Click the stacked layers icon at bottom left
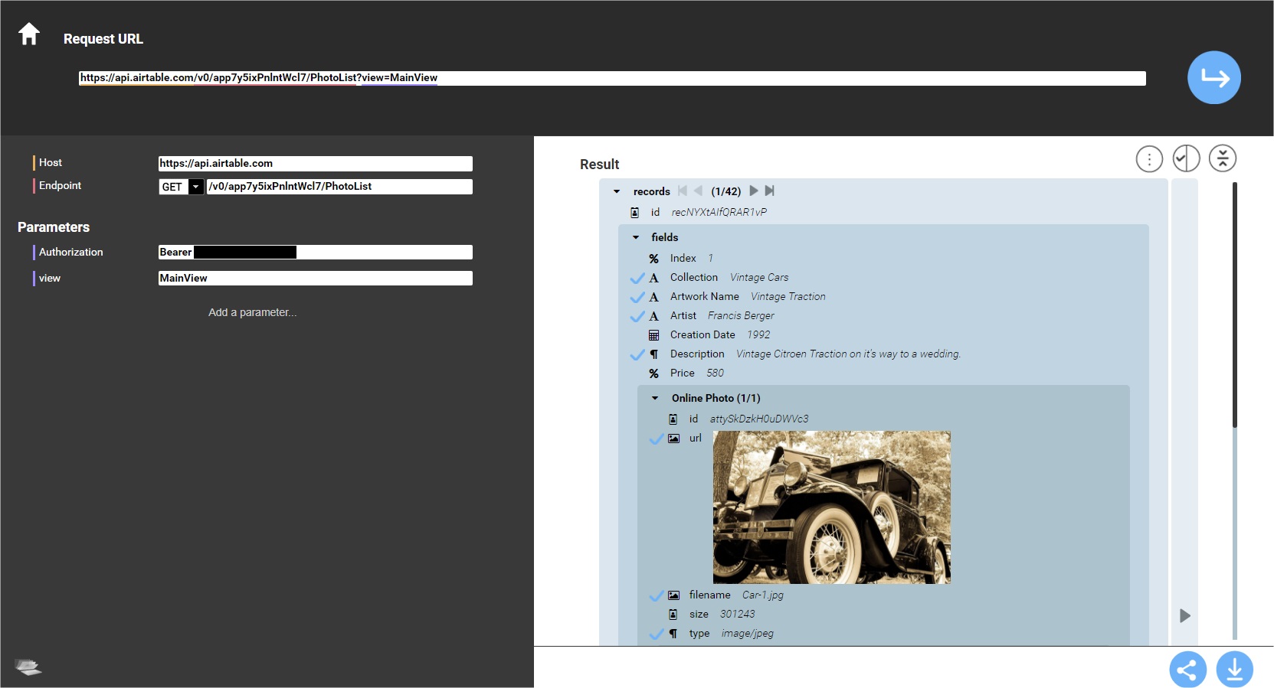 click(28, 667)
